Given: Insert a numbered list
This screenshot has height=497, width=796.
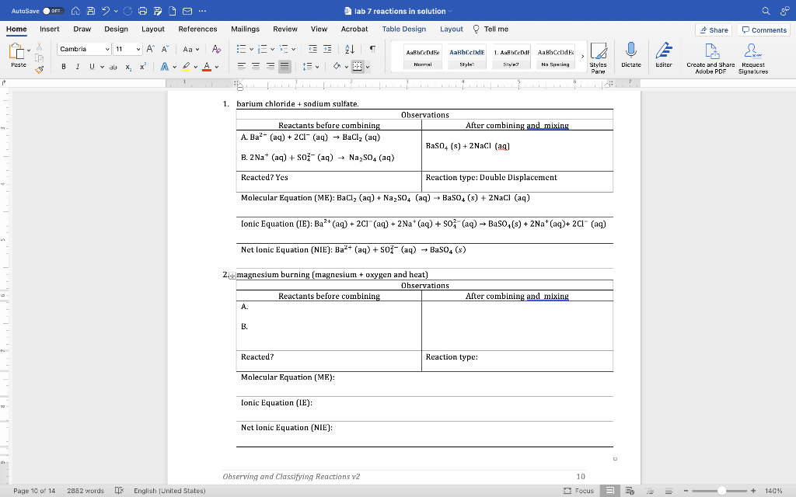Looking at the screenshot, I should (x=263, y=49).
